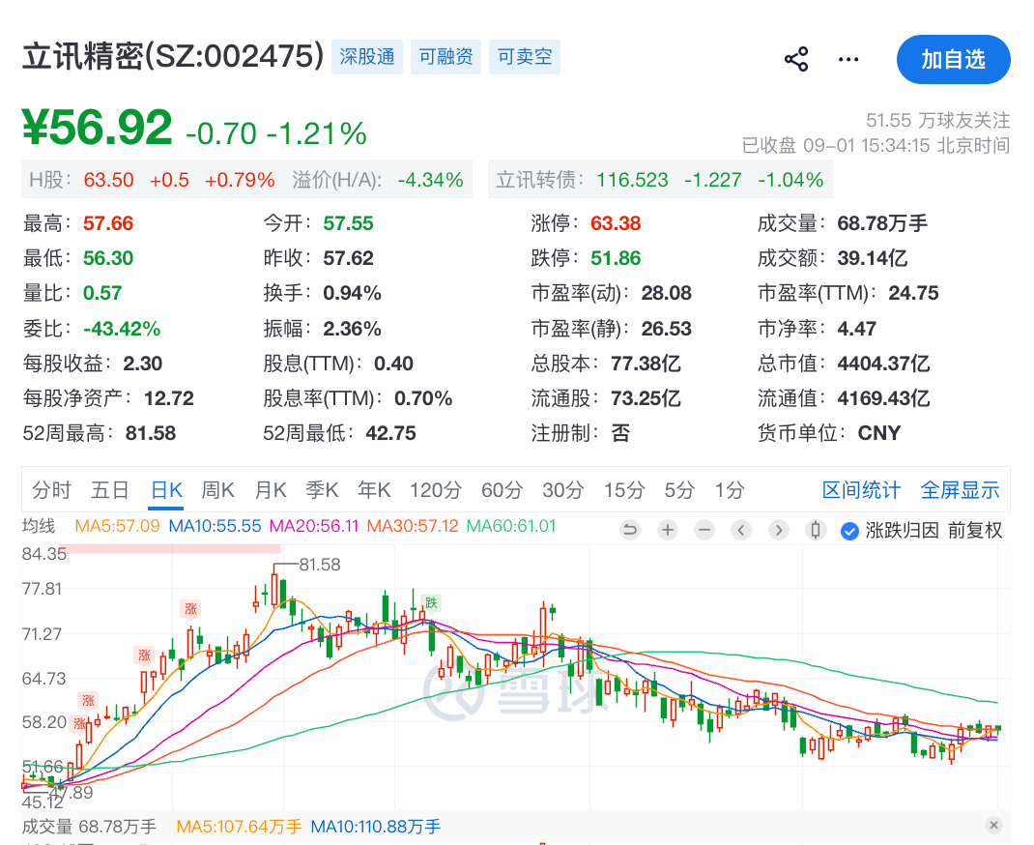Click the volume MA5:107.64万手 label

pos(240,827)
